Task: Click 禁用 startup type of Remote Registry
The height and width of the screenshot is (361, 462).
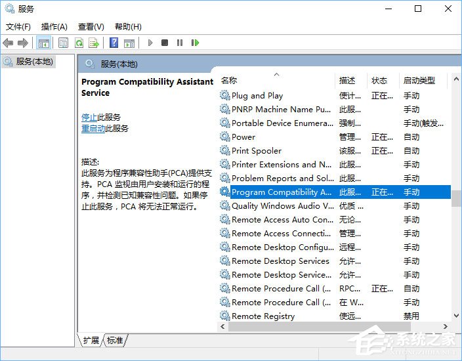Action: pos(411,316)
